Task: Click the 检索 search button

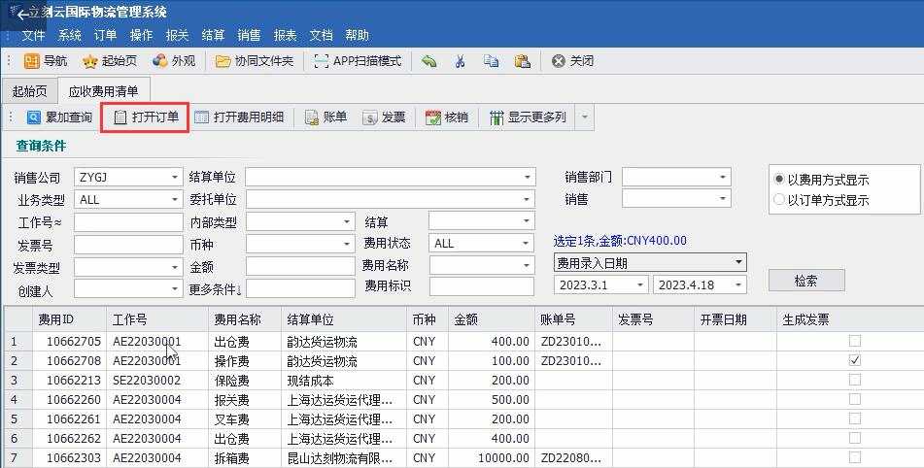Action: click(x=805, y=281)
